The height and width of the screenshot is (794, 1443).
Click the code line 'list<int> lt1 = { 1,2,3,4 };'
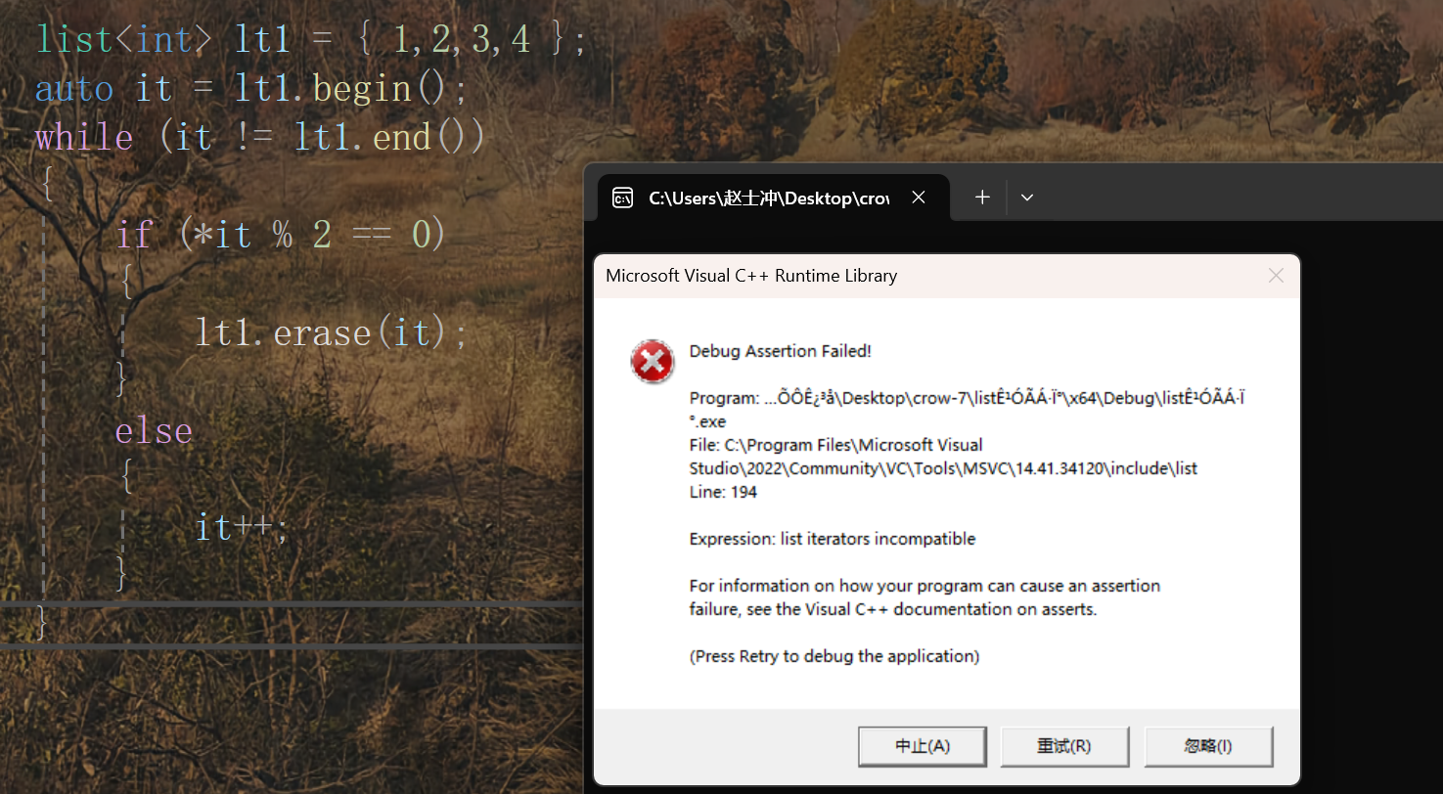point(312,40)
